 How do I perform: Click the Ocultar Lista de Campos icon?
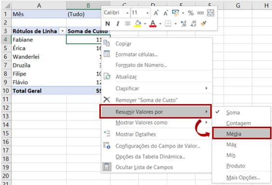click(x=107, y=167)
